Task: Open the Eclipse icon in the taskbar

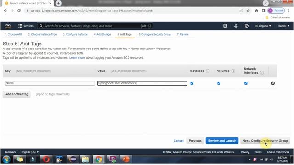Action: pos(73,159)
